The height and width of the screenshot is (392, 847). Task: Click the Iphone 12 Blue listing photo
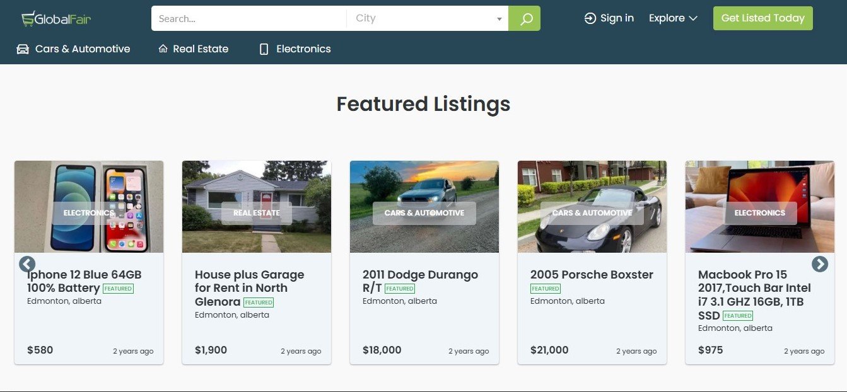point(89,189)
